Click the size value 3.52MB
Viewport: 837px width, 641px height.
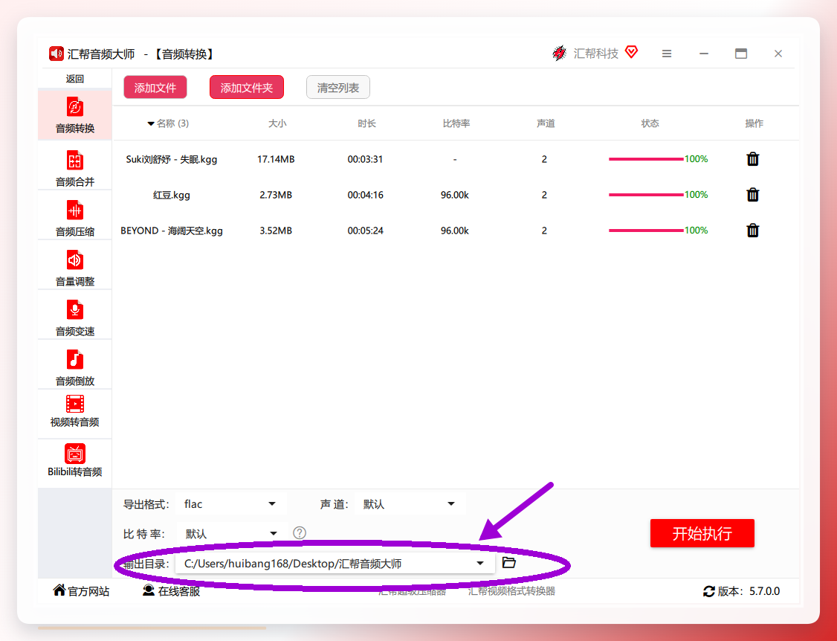pyautogui.click(x=276, y=231)
